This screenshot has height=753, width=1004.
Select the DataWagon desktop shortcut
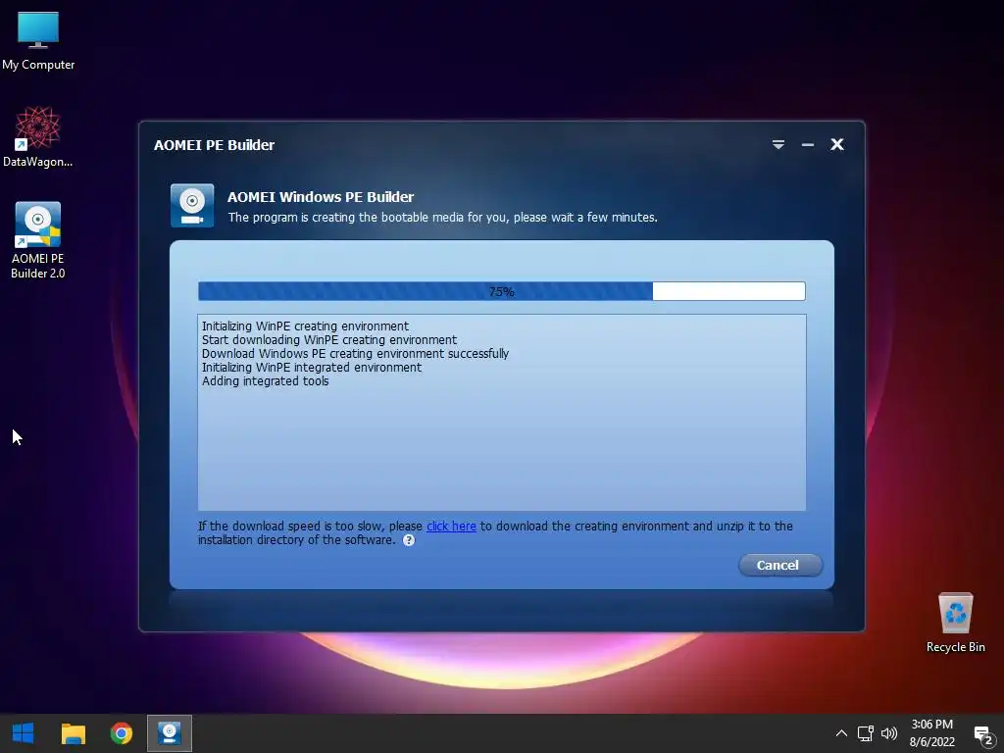tap(38, 137)
